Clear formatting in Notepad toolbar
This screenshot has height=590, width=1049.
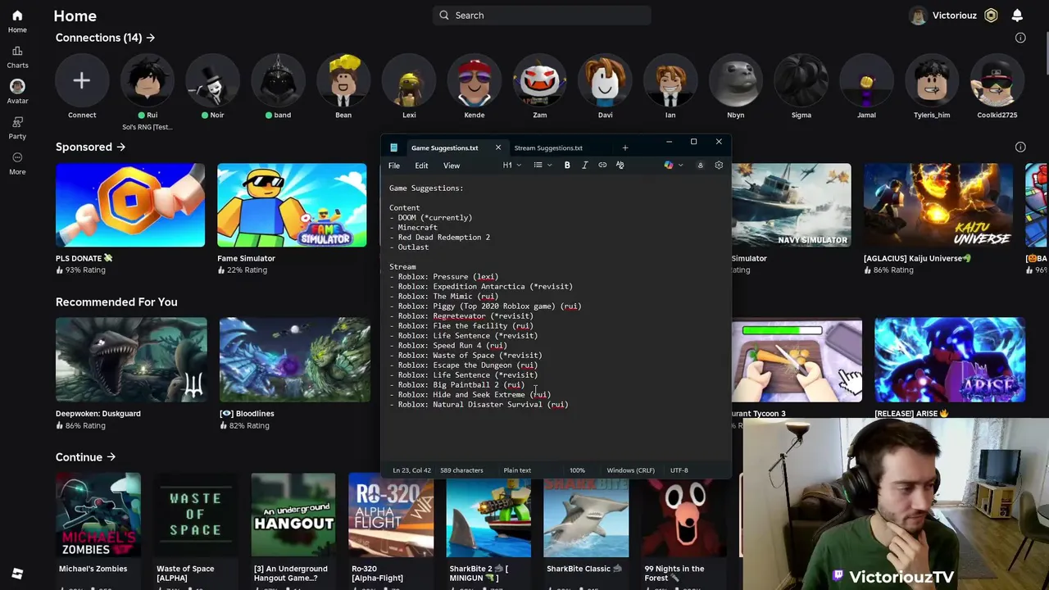coord(620,166)
